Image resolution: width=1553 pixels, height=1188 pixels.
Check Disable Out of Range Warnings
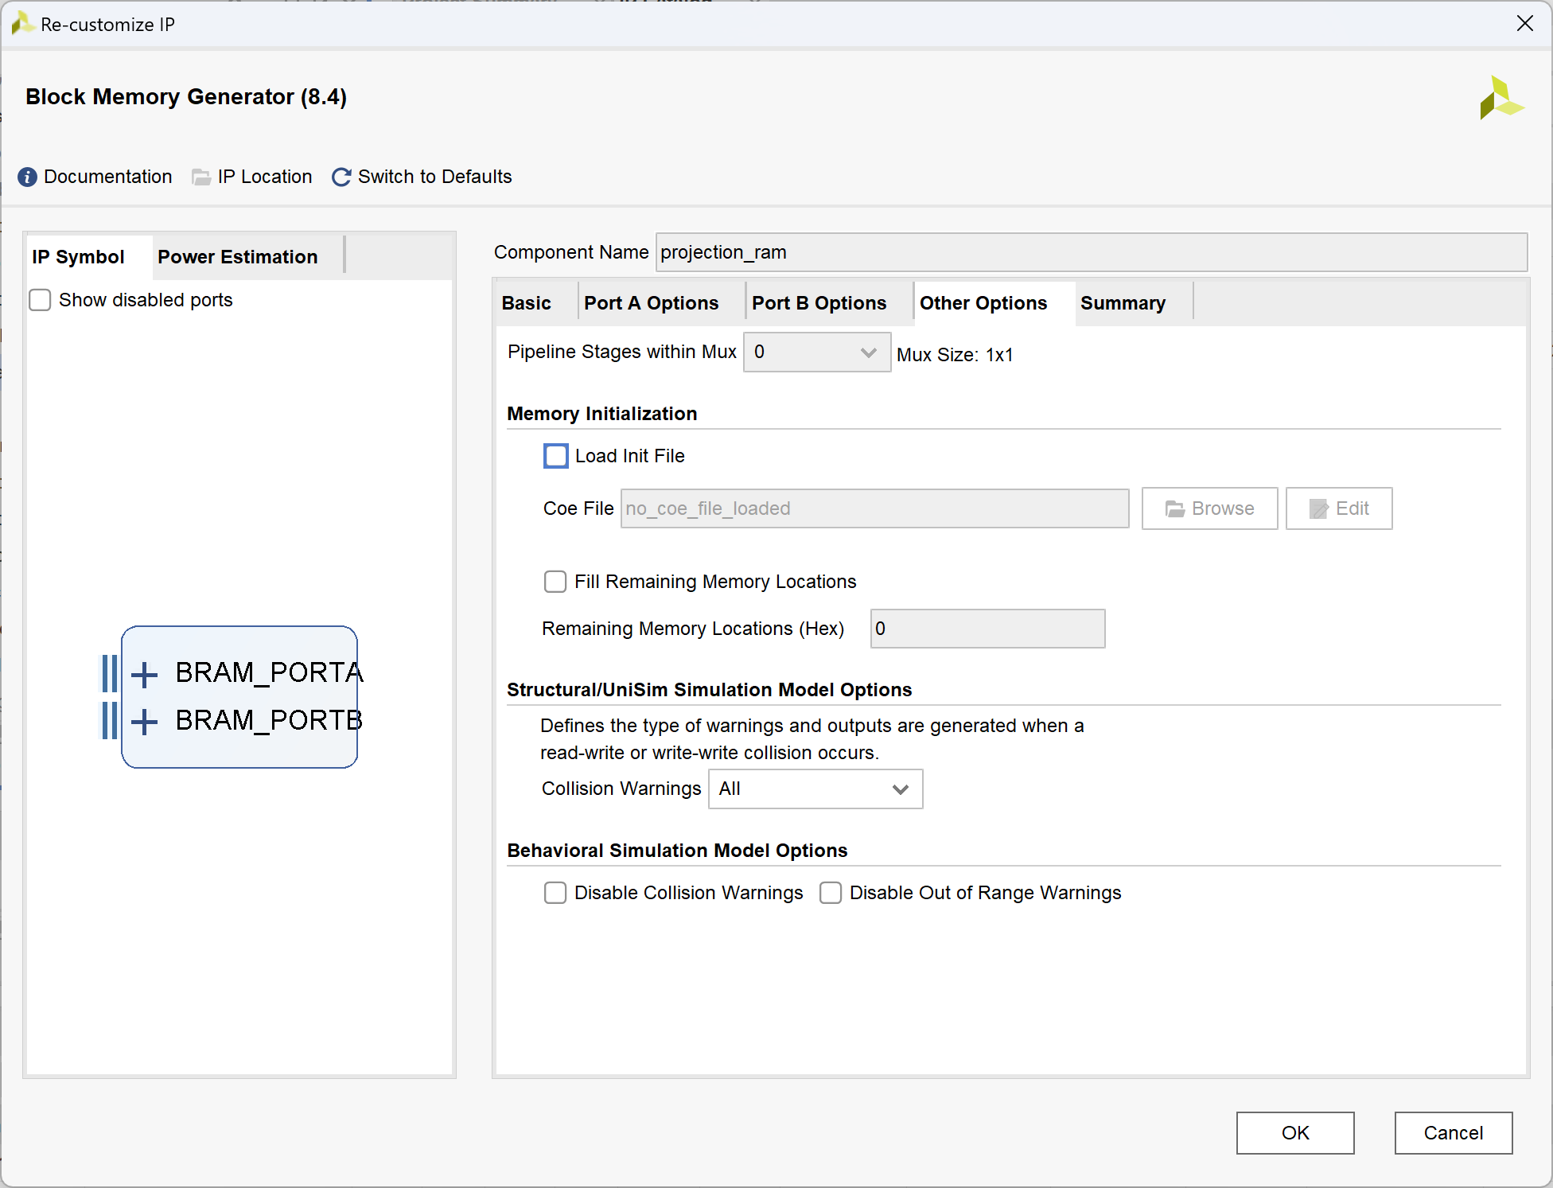click(831, 893)
